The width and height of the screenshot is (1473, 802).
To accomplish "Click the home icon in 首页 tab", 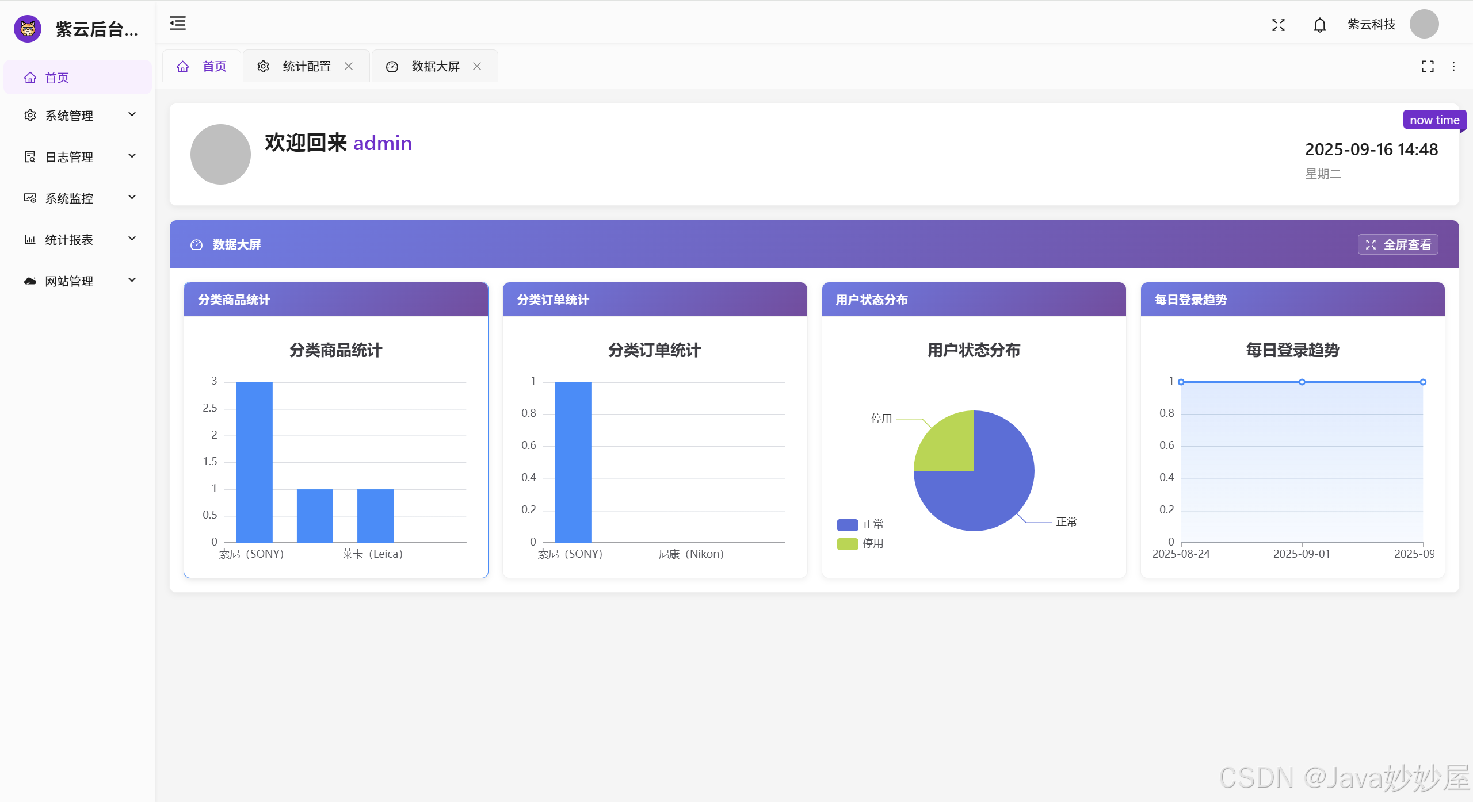I will [x=182, y=66].
